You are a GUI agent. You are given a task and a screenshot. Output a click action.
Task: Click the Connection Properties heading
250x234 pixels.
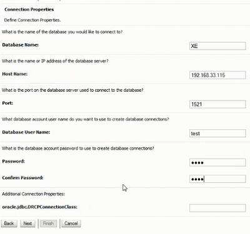click(29, 9)
